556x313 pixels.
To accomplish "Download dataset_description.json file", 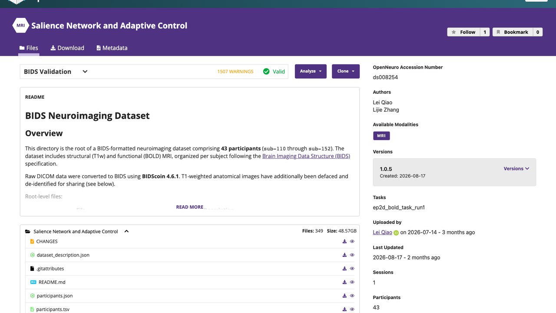I will pos(344,255).
